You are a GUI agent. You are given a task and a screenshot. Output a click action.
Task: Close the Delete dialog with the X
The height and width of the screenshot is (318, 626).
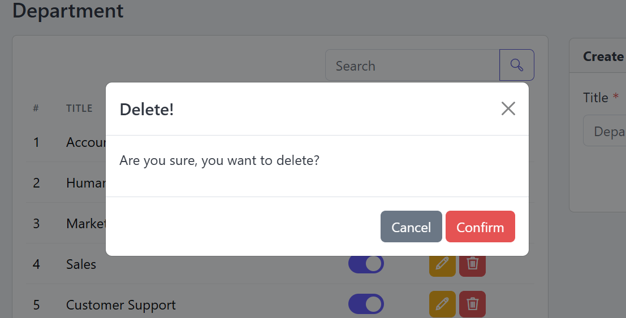point(508,108)
